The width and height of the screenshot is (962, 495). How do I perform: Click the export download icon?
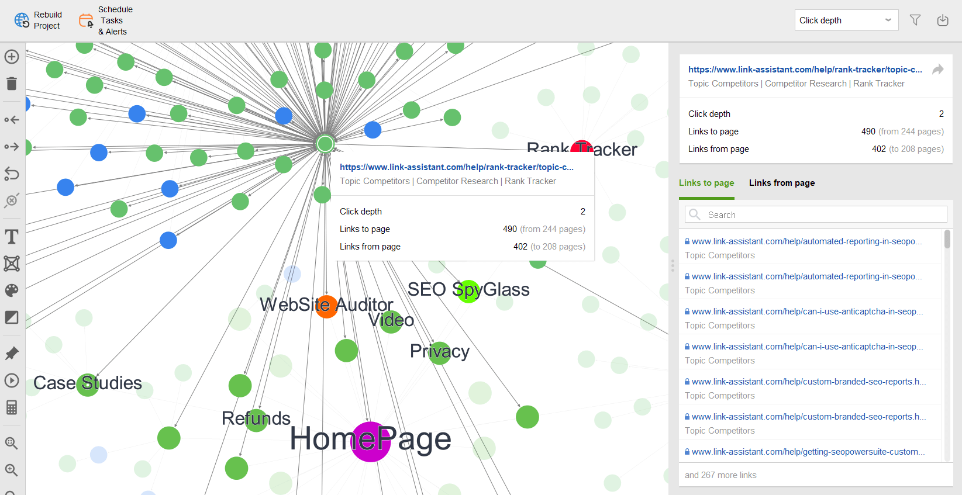pyautogui.click(x=943, y=20)
